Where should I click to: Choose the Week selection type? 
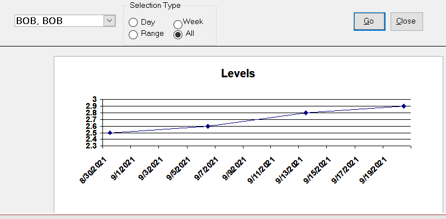point(178,25)
